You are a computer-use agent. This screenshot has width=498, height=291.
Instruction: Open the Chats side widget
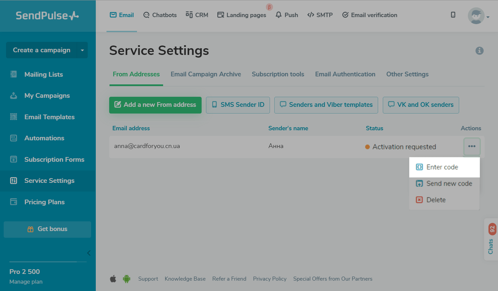tap(491, 239)
